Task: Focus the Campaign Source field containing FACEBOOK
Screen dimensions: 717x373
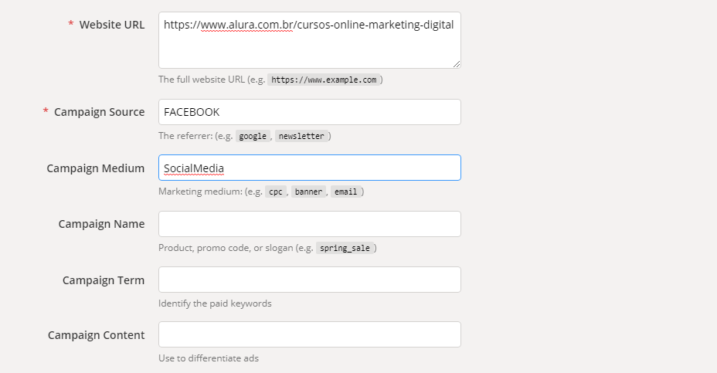Action: [309, 112]
